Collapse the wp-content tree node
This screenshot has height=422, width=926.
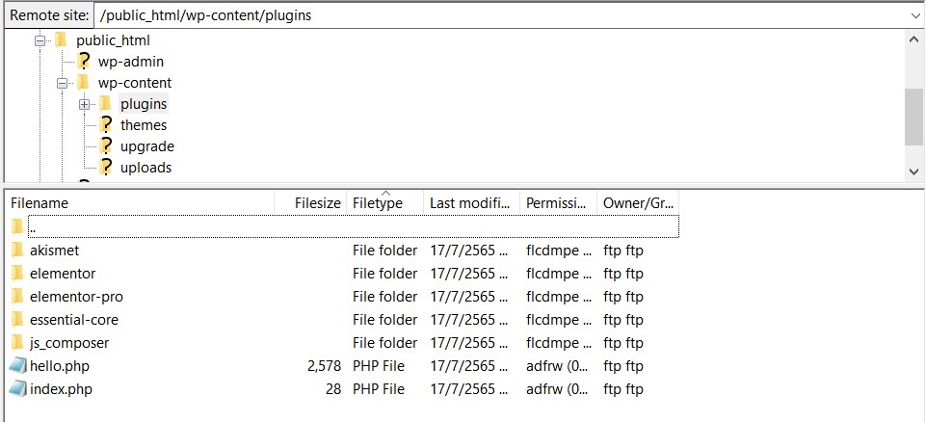tap(63, 83)
